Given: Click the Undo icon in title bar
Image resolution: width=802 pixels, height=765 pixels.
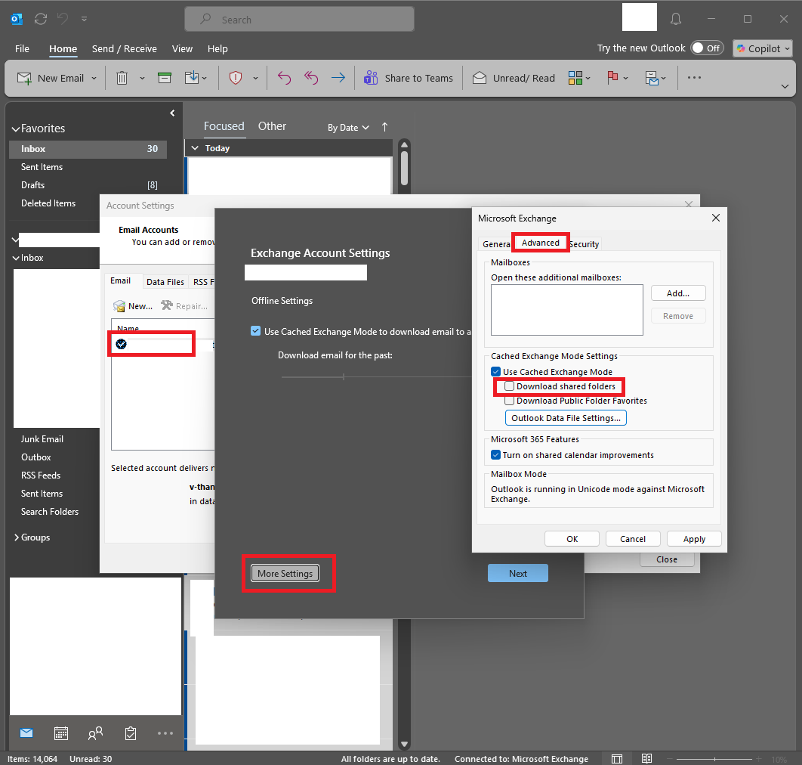Looking at the screenshot, I should (63, 19).
